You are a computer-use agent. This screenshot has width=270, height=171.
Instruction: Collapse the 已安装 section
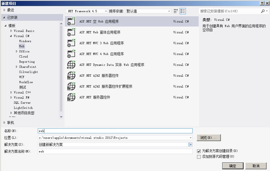click(x=4, y=17)
